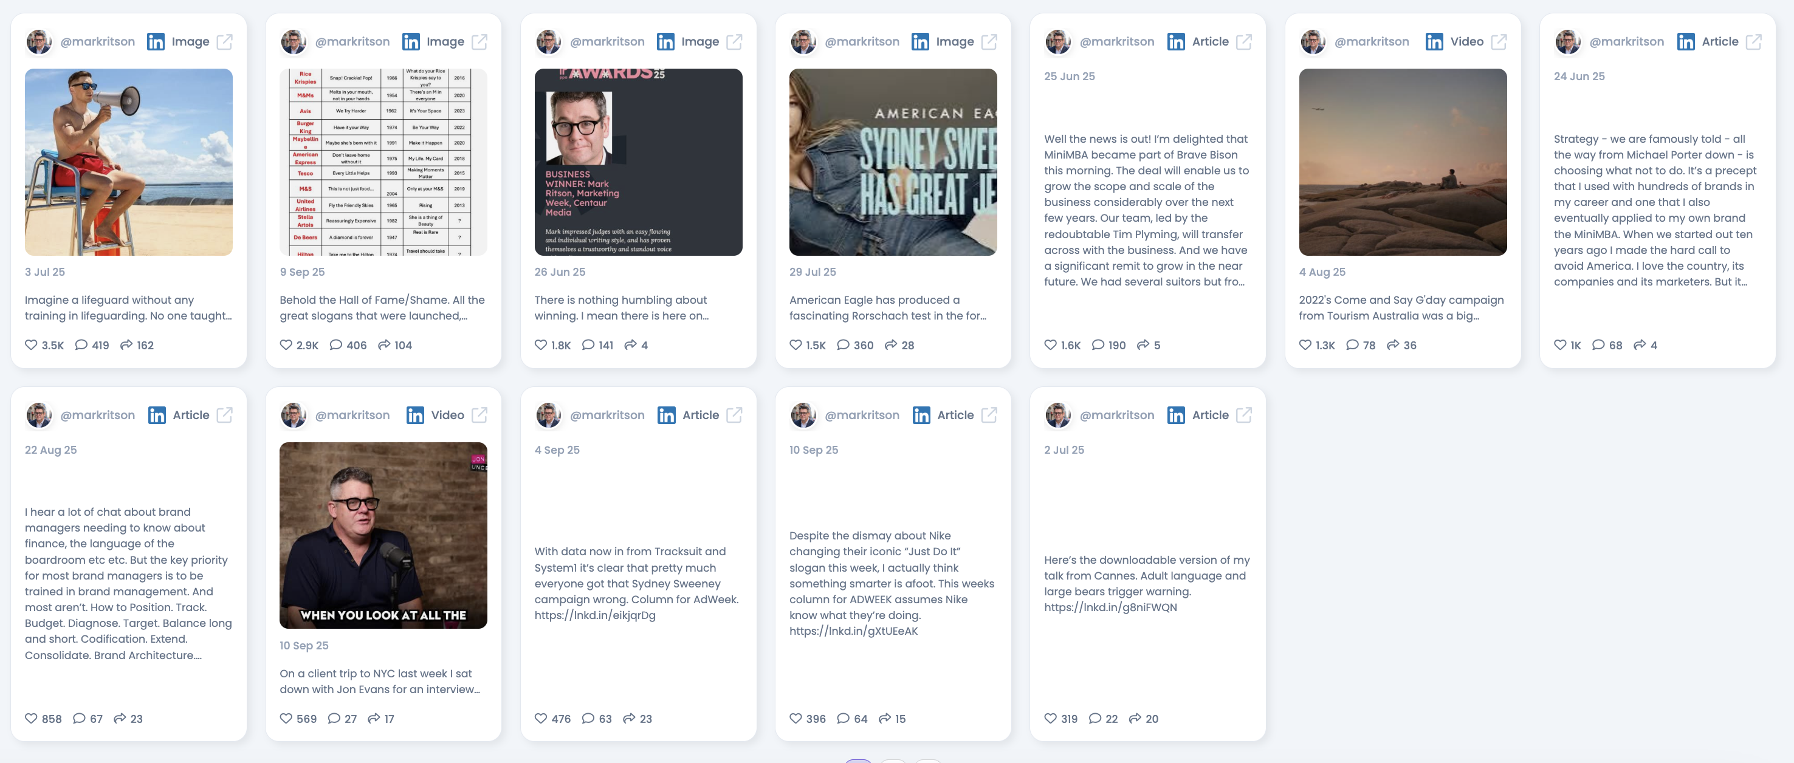Viewport: 1794px width, 763px height.
Task: Click share icon showing 28 shares
Action: click(x=891, y=344)
